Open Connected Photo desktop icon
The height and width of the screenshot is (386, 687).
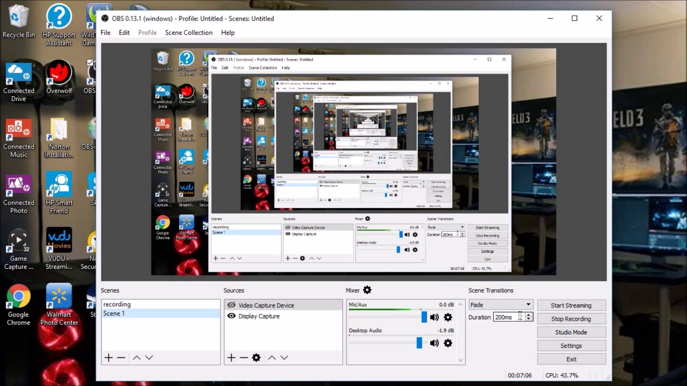click(x=18, y=194)
